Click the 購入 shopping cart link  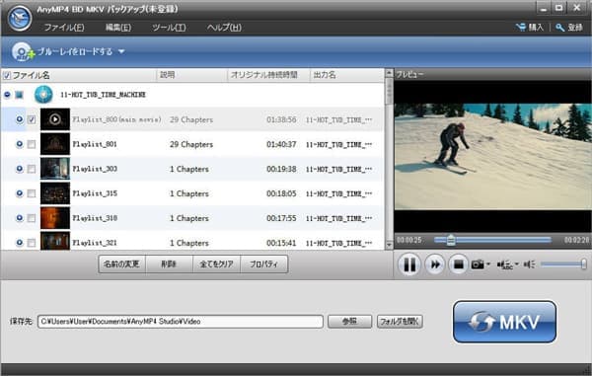[x=529, y=28]
